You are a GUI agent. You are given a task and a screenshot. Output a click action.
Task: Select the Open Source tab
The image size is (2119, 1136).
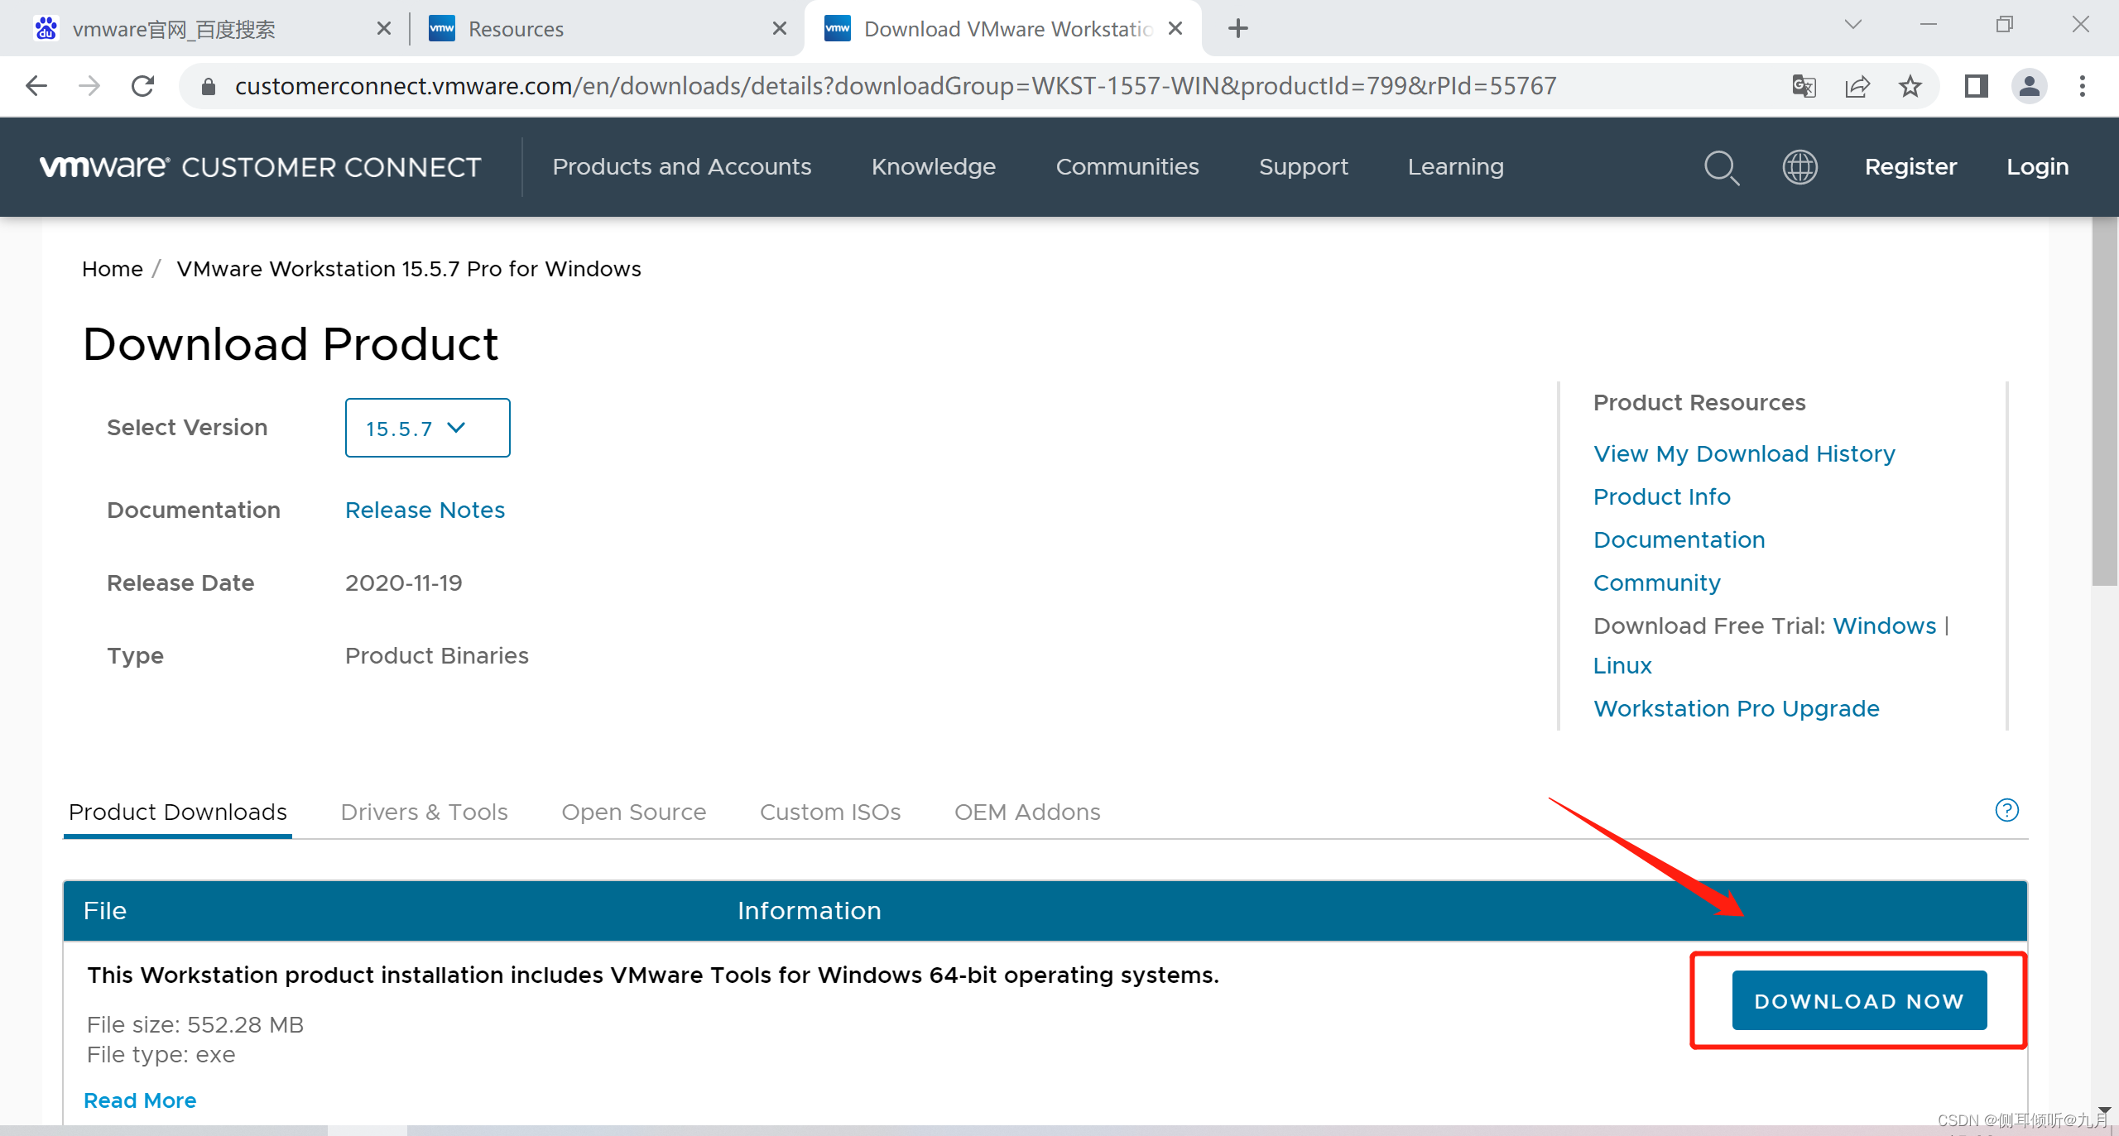pyautogui.click(x=633, y=810)
